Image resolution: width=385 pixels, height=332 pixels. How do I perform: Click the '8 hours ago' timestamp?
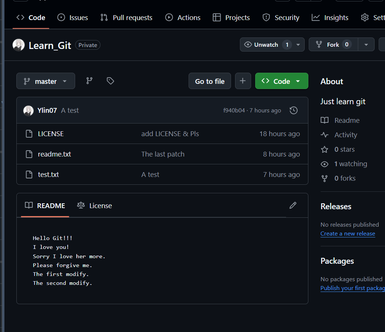click(x=281, y=154)
